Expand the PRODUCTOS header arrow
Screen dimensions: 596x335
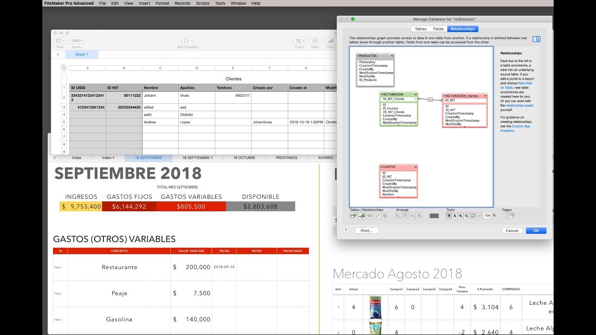click(358, 56)
